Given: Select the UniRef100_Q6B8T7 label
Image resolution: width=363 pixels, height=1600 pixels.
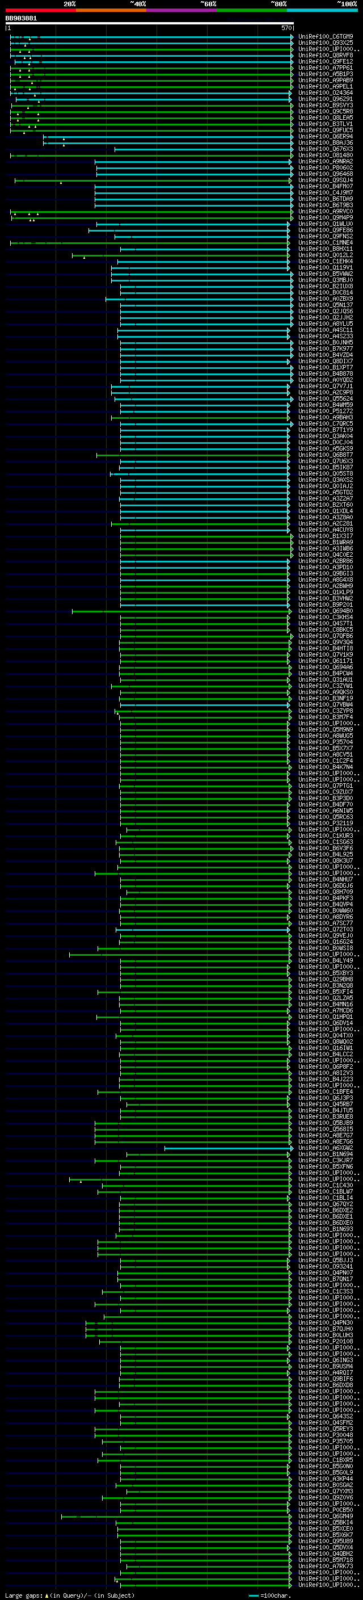Looking at the screenshot, I should click(x=326, y=455).
